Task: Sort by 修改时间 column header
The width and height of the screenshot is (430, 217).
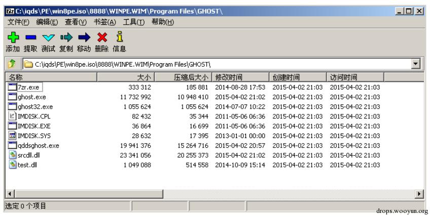Action: point(241,77)
